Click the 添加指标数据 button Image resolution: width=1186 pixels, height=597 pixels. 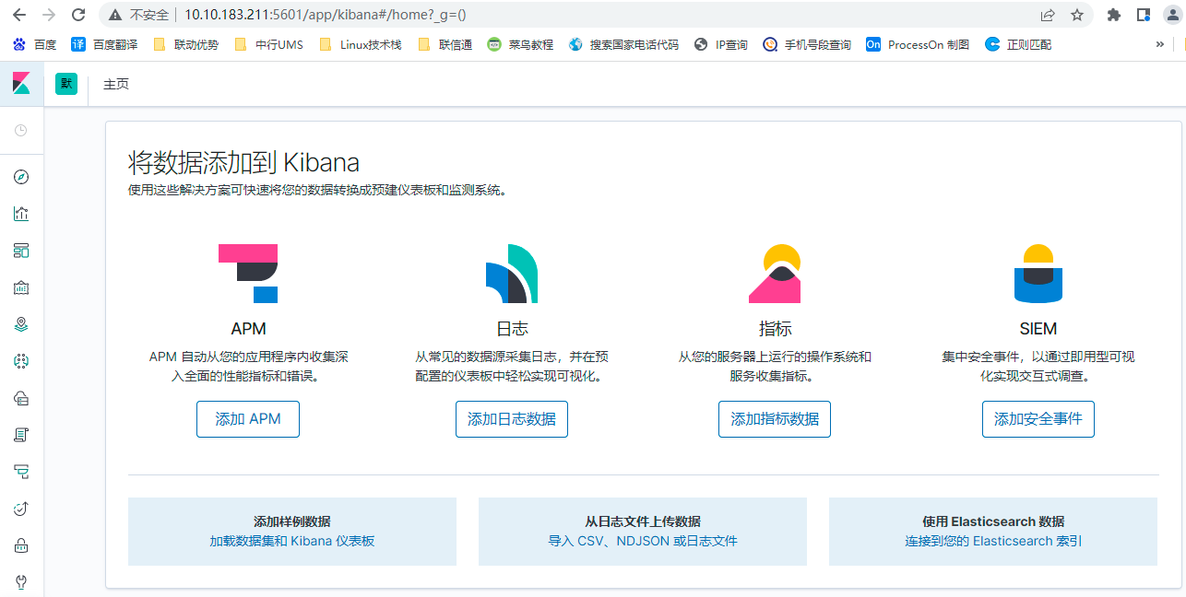pos(775,419)
